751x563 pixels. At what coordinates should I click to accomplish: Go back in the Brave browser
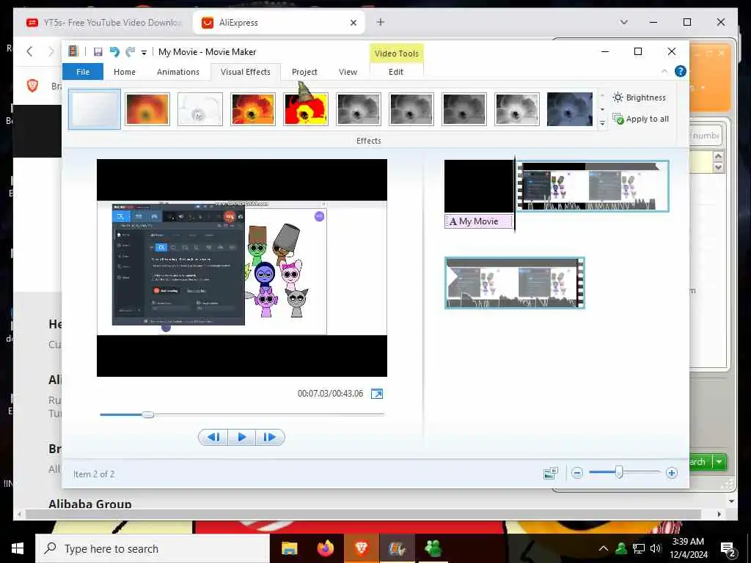[x=29, y=51]
